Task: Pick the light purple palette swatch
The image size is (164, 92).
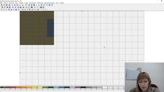Action: (x=72, y=87)
